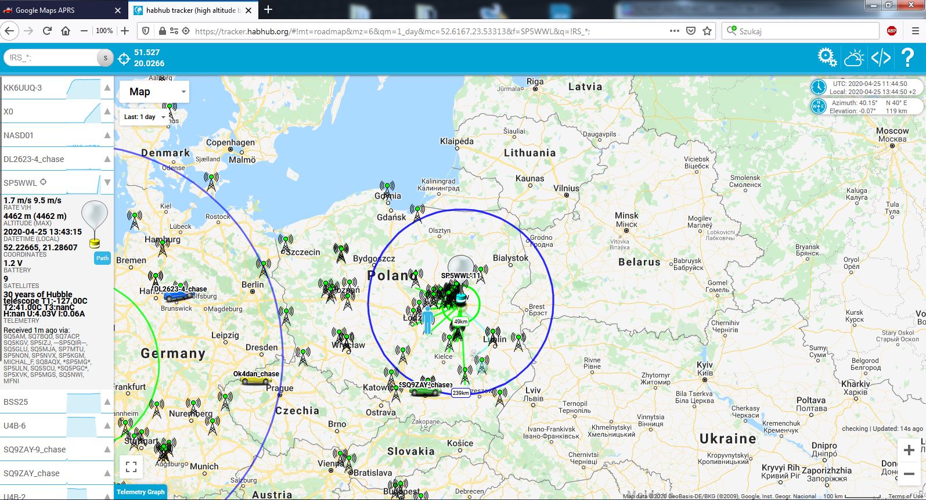926x500 pixels.
Task: Click the SQ9ZAY chase green car marker
Action: click(425, 392)
